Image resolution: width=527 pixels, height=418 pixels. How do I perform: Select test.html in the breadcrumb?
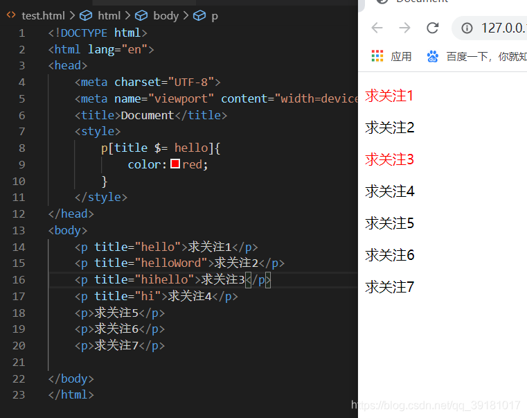click(x=43, y=16)
